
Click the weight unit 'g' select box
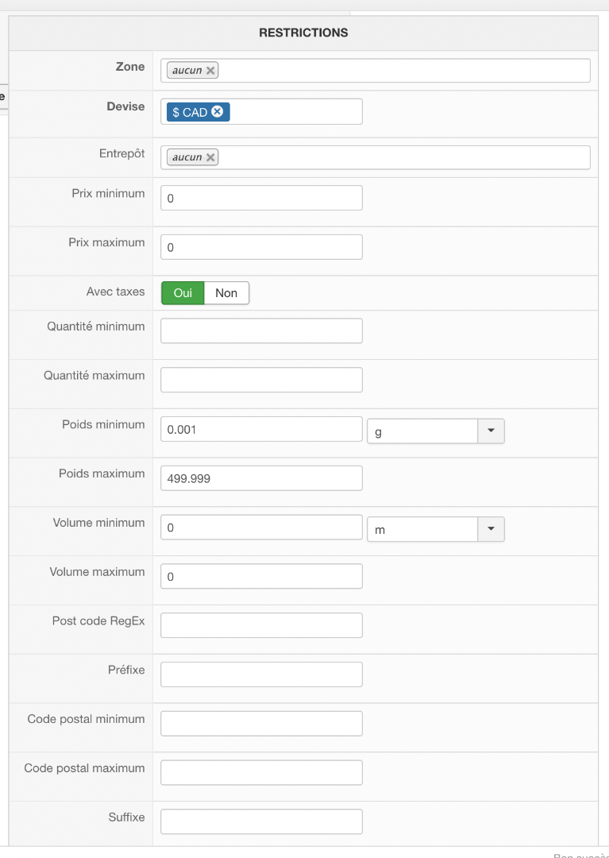coord(422,431)
